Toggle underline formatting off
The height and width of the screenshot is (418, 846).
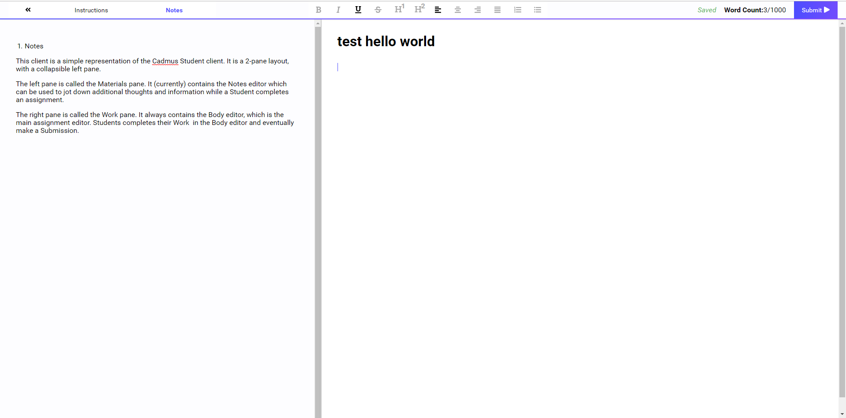(358, 10)
